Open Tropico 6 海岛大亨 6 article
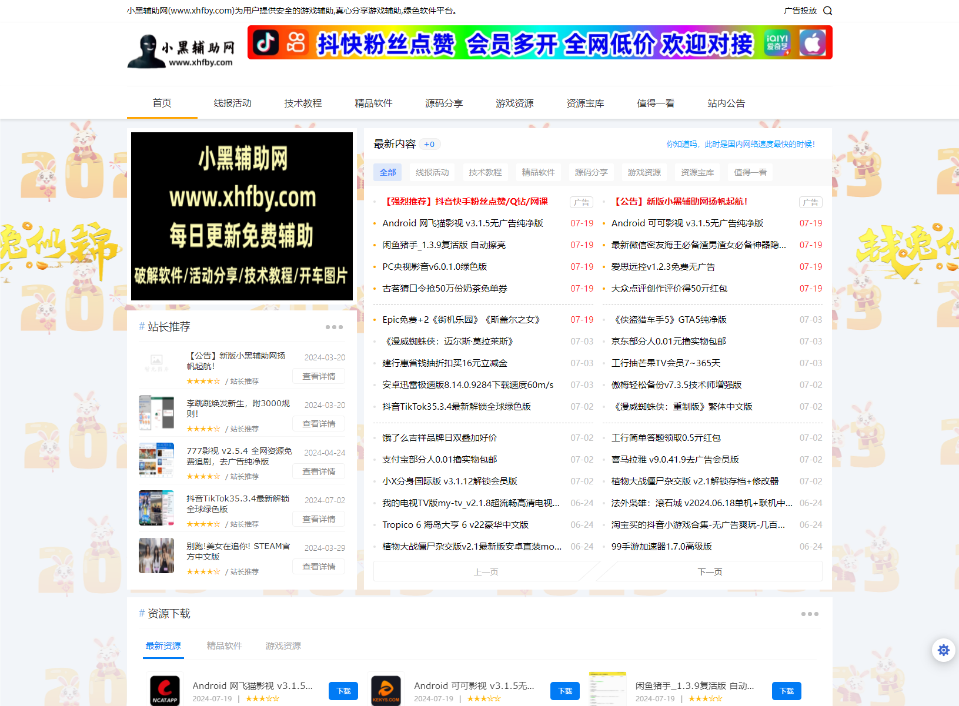This screenshot has height=706, width=959. coord(455,525)
